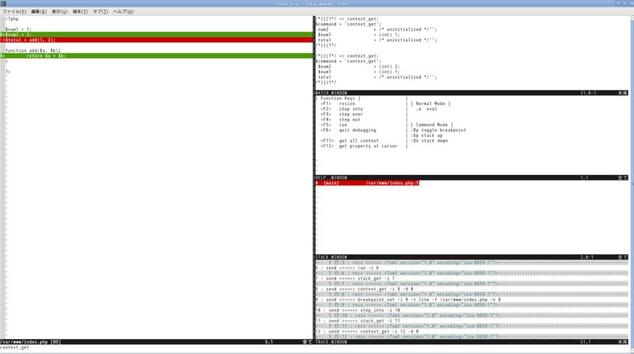Select green breakpoint line '$num2 = 2;'

pyautogui.click(x=156, y=35)
